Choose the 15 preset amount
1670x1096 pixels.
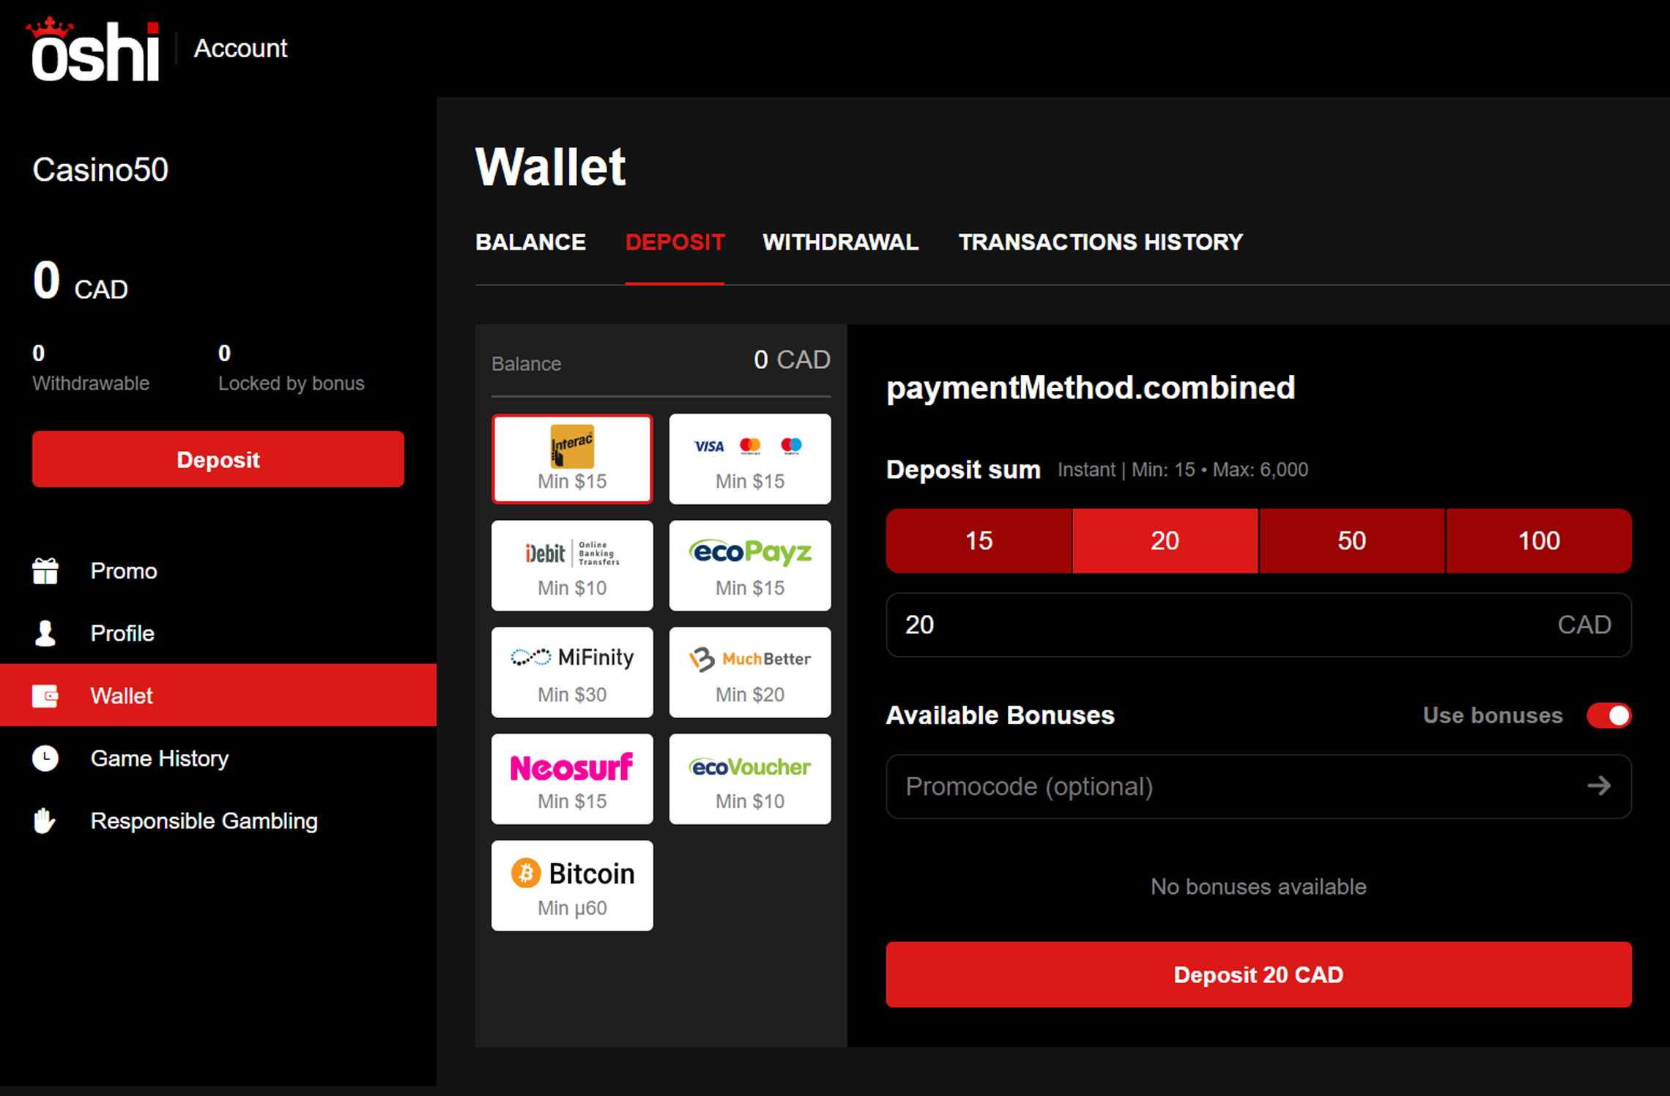tap(979, 541)
